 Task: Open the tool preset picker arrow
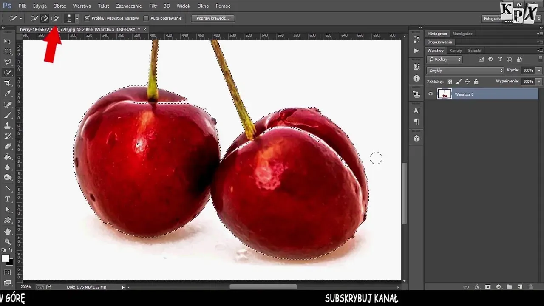click(x=20, y=18)
